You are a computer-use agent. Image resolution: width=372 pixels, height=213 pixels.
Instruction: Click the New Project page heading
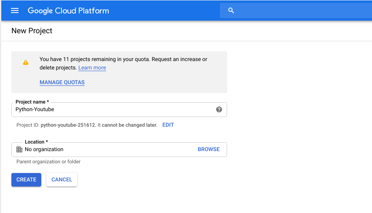(x=32, y=31)
